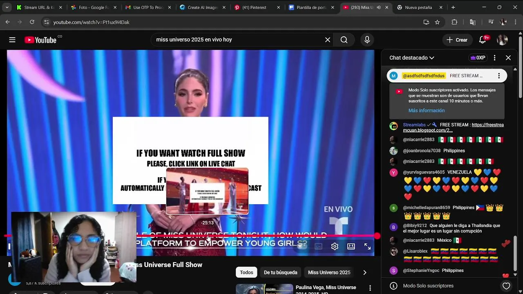This screenshot has height=294, width=523.
Task: Toggle autoplay switch in the player controls
Action: [302, 245]
